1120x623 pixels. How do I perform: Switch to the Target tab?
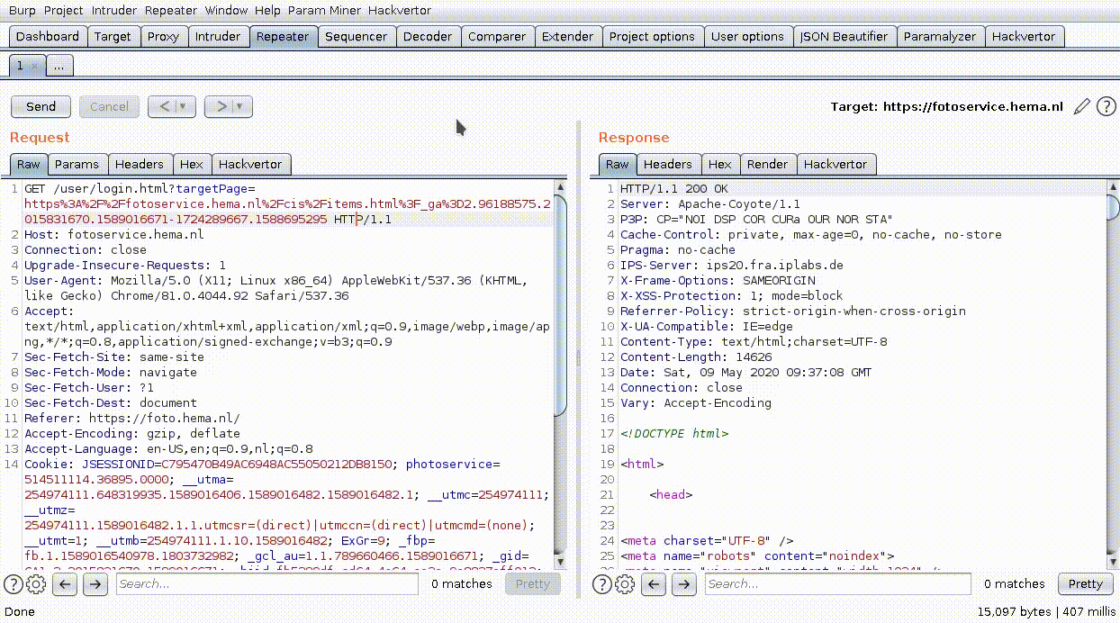pyautogui.click(x=113, y=36)
